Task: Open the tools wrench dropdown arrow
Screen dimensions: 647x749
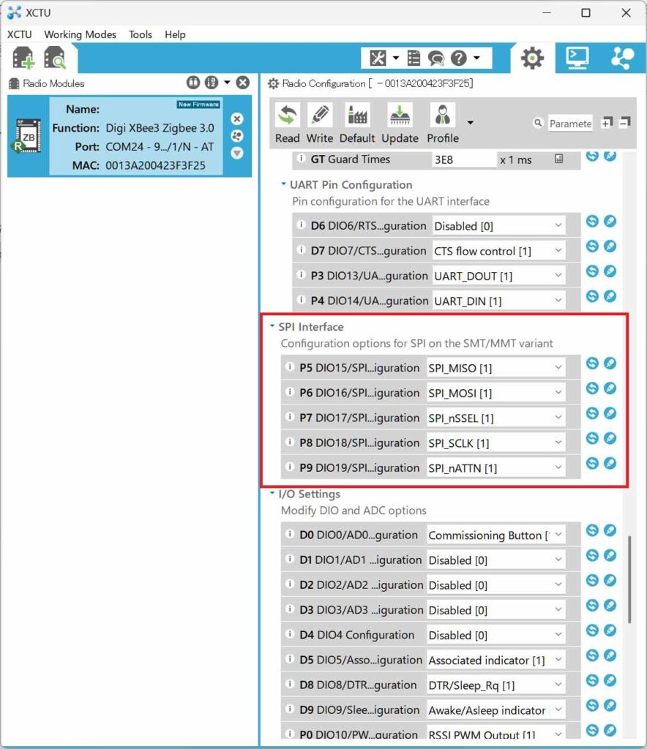Action: 396,59
